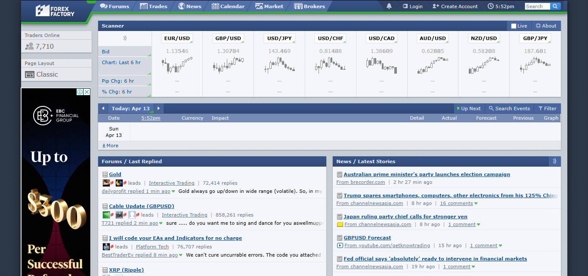Click the Up Next button

pos(469,109)
